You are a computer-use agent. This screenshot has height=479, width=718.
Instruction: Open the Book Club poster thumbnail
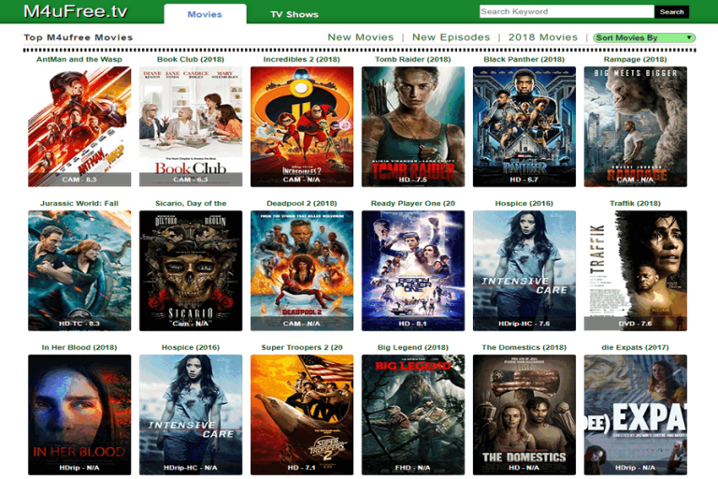191,126
